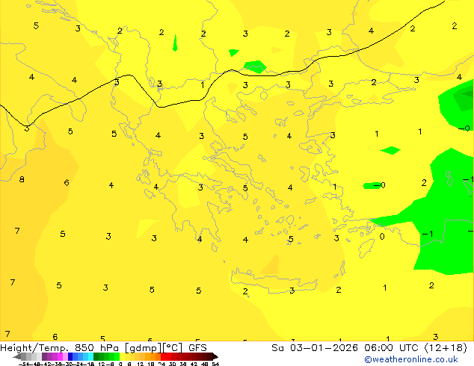Screen dimensions: 474x366
Task: Click the date '03-01-2026' text
Action: tap(324, 348)
